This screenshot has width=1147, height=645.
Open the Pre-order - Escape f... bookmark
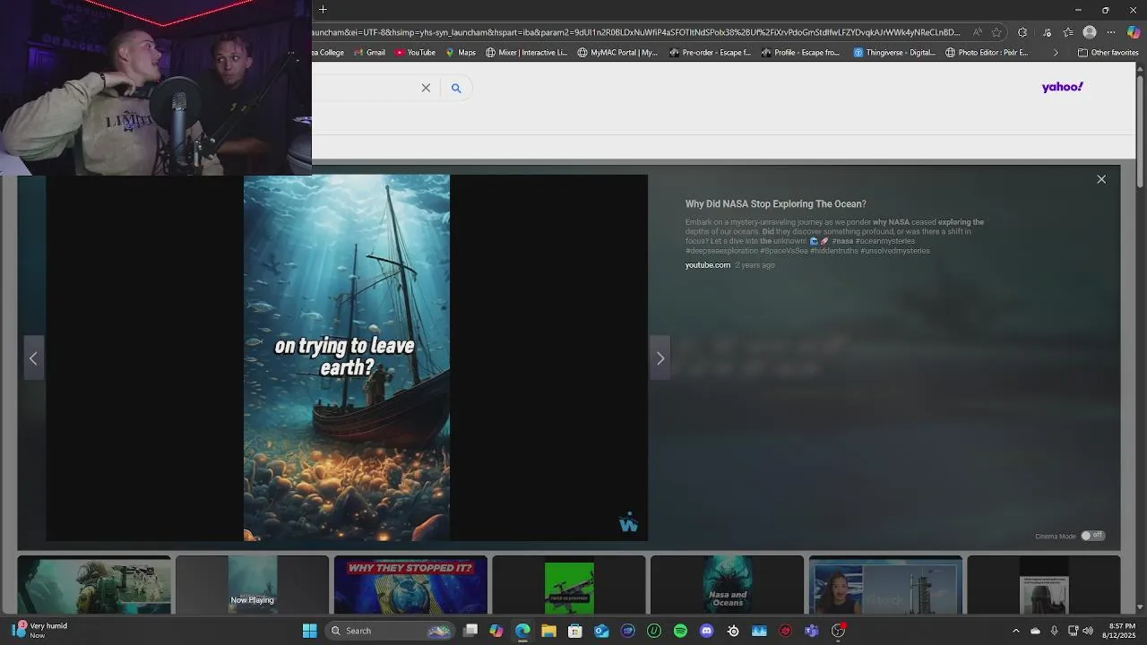click(710, 53)
